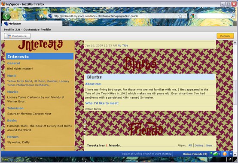
Task: Click the Blurbs module header
Action: [x=150, y=77]
